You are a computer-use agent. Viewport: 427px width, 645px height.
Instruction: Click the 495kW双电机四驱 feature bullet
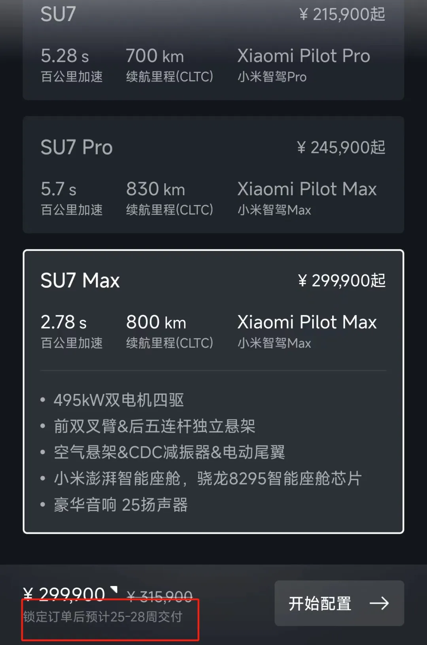(119, 400)
